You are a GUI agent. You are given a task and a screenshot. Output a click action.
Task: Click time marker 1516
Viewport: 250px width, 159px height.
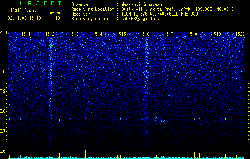[145, 34]
